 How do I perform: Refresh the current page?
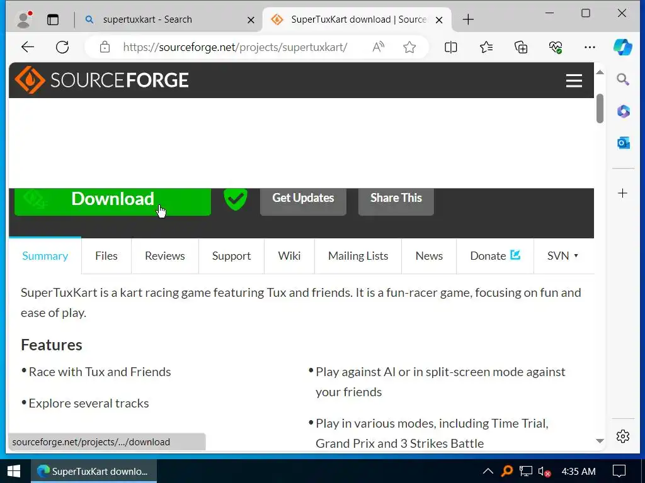(62, 47)
